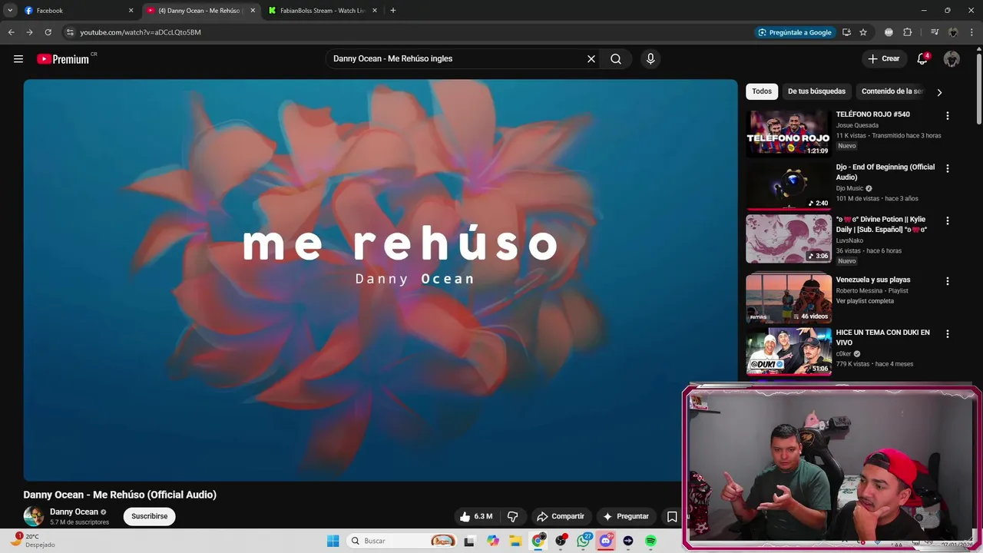The image size is (983, 553).
Task: Run search with the magnifier button
Action: pyautogui.click(x=616, y=59)
